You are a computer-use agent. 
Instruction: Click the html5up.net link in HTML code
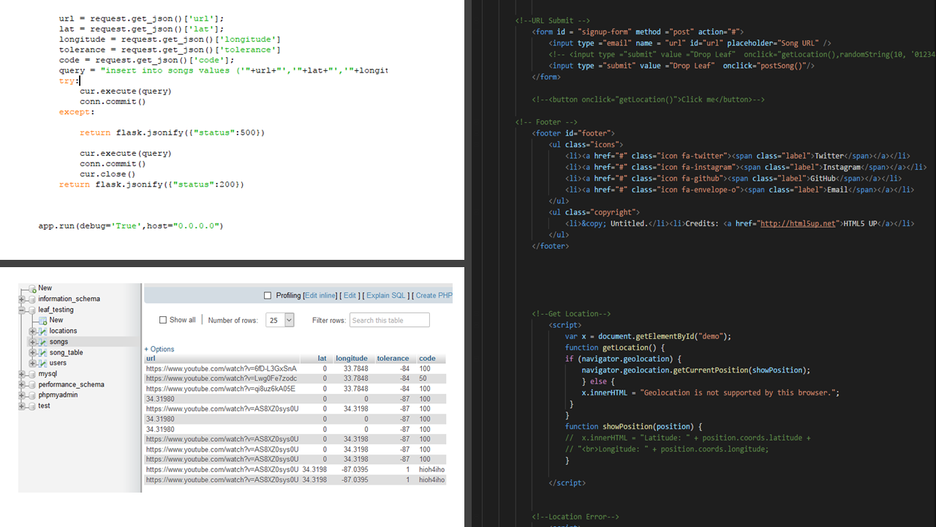coord(798,223)
